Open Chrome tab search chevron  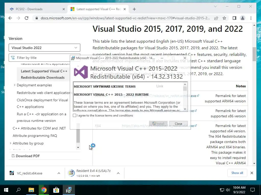[x=215, y=6]
